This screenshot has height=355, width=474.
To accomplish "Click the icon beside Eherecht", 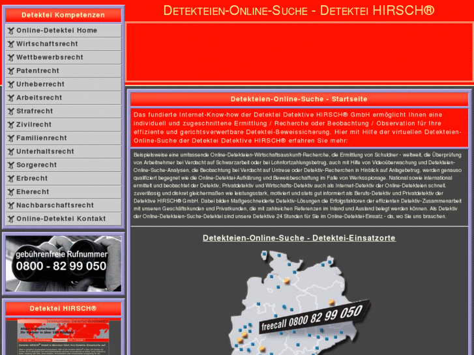I will coord(11,192).
